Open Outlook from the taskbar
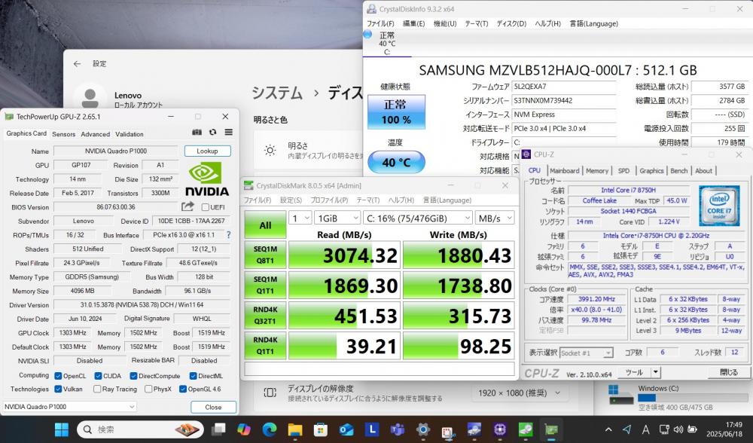 [346, 429]
